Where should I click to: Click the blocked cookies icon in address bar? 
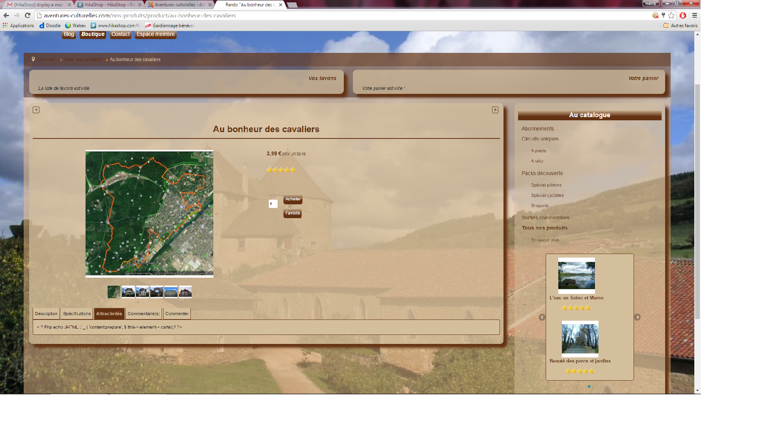[655, 15]
